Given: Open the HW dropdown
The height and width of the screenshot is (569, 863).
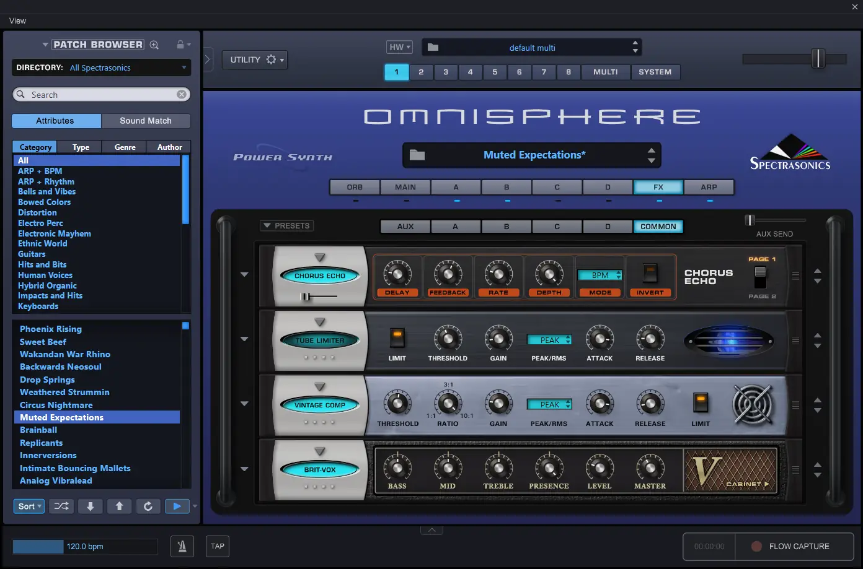Looking at the screenshot, I should pyautogui.click(x=399, y=47).
